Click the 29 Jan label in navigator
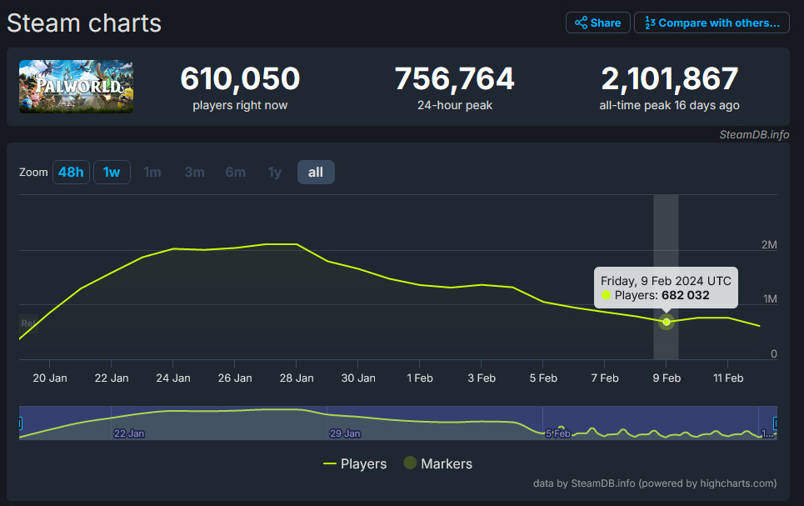 (x=345, y=433)
